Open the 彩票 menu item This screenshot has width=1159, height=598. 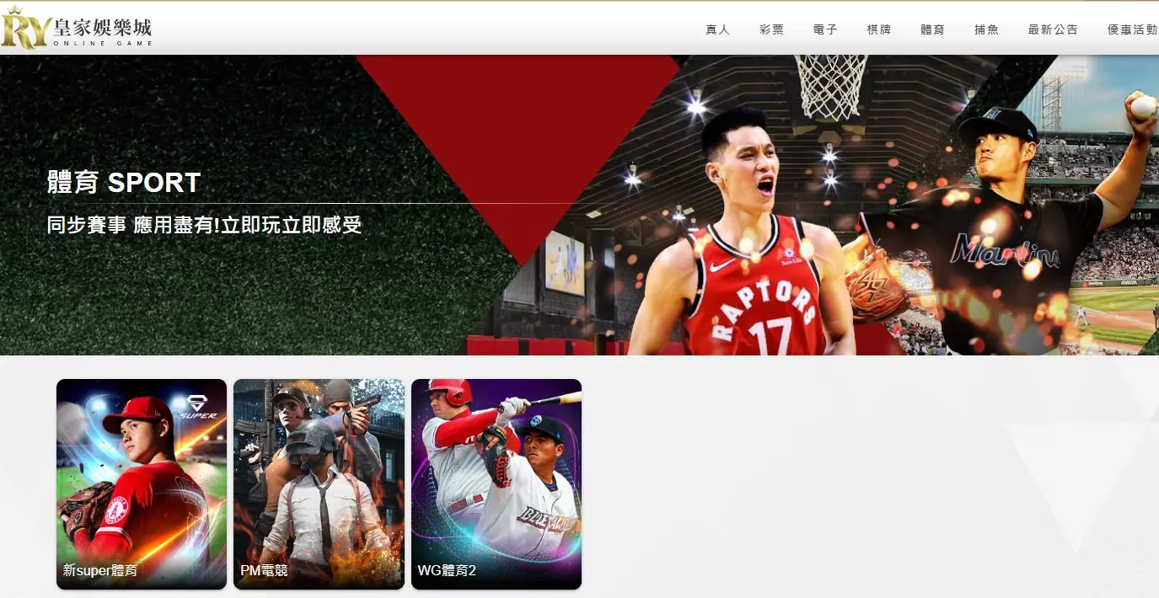pos(771,29)
